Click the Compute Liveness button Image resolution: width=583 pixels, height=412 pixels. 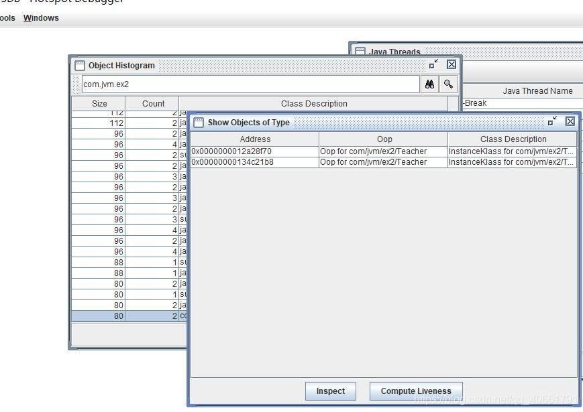point(416,391)
